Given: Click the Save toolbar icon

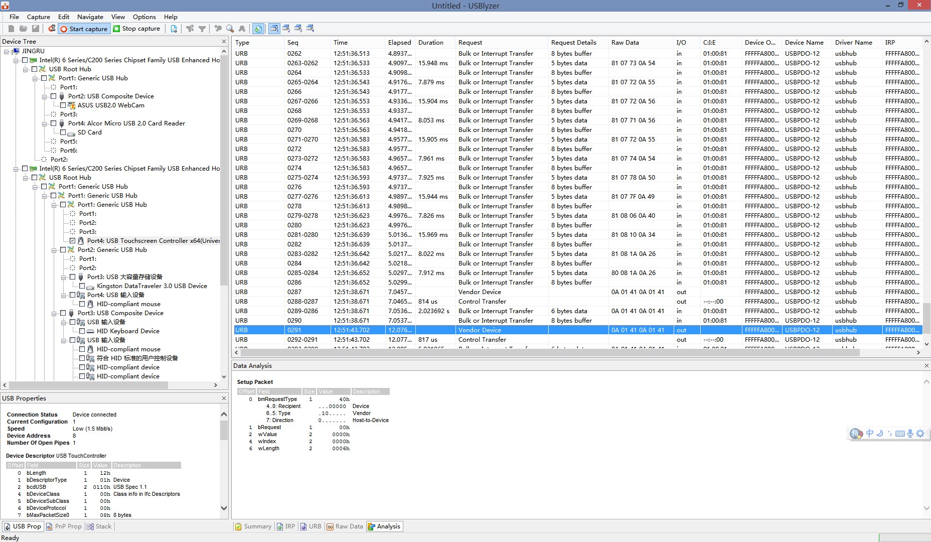Looking at the screenshot, I should coord(36,29).
